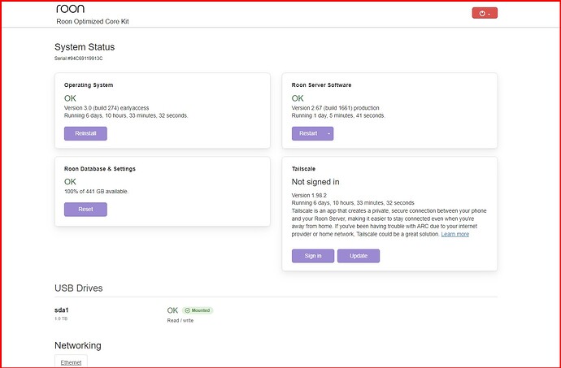This screenshot has height=368, width=561.
Task: Select the Ethernet networking tab
Action: click(x=71, y=362)
